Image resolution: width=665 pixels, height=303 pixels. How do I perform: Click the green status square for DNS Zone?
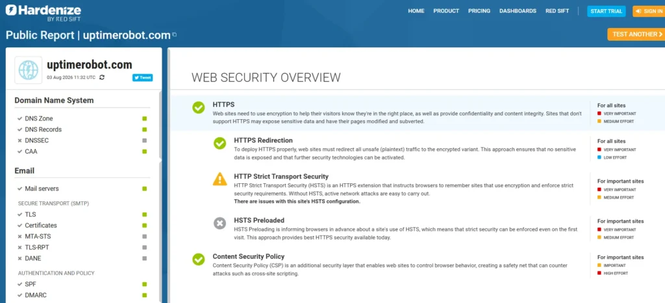pyautogui.click(x=145, y=118)
